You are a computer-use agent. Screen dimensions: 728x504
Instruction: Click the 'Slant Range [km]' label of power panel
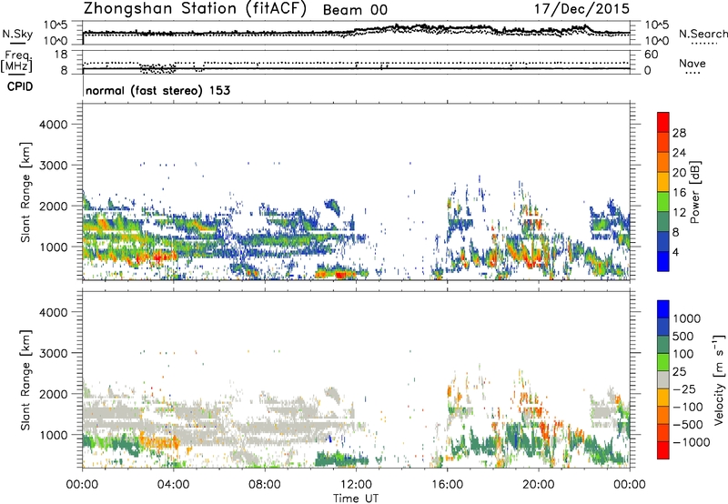pos(25,192)
